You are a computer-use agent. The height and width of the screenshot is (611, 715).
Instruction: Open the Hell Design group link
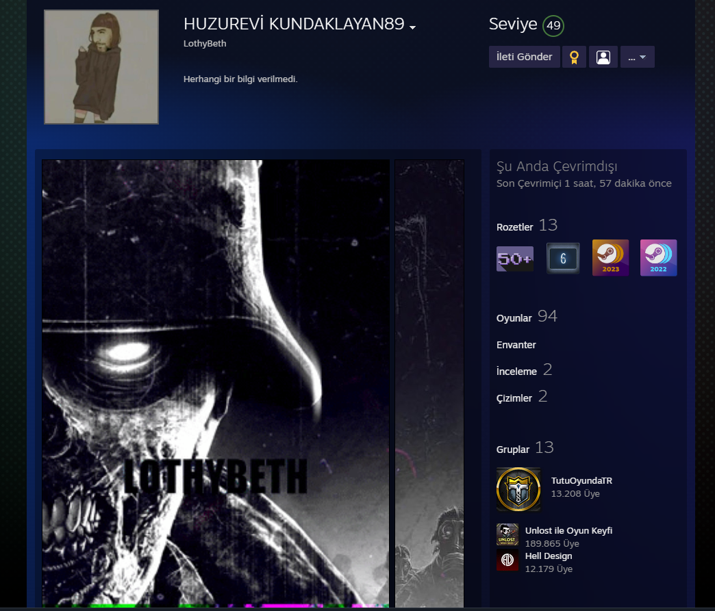pos(549,556)
